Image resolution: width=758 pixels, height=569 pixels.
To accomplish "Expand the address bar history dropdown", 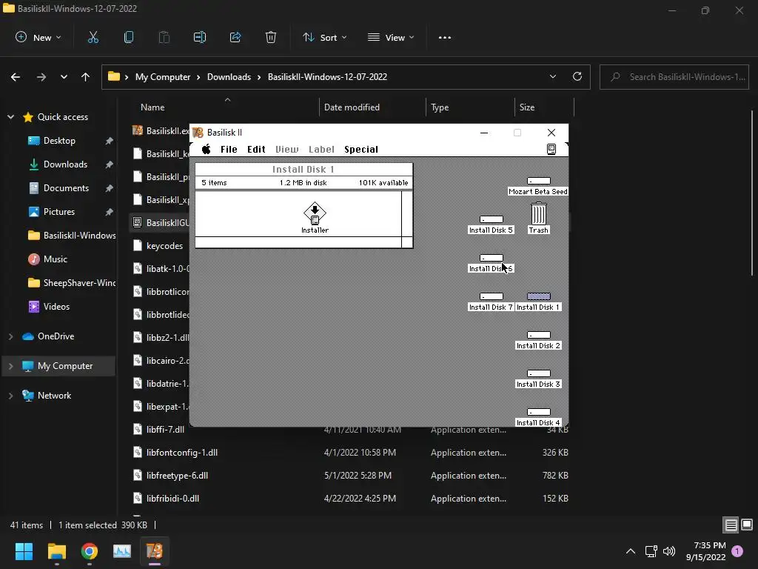I will coord(553,76).
